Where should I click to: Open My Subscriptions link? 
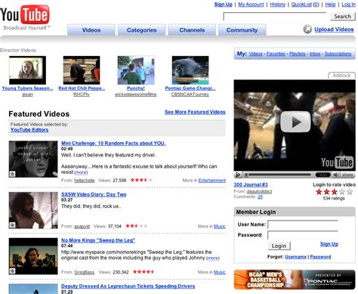(338, 54)
